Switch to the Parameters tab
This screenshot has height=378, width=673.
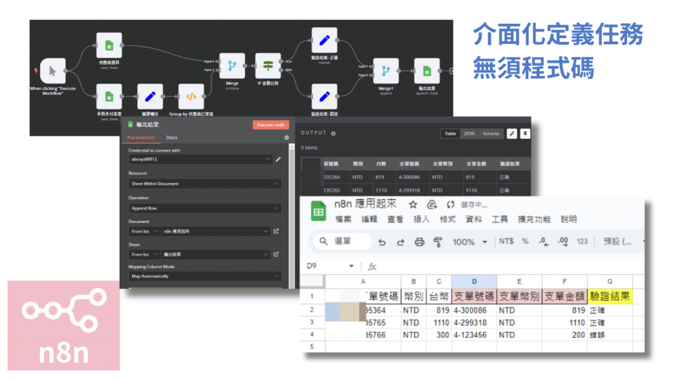(x=141, y=137)
